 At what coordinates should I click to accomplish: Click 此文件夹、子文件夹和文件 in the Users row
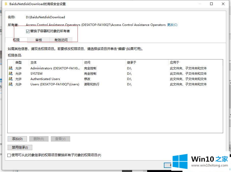click(188, 84)
